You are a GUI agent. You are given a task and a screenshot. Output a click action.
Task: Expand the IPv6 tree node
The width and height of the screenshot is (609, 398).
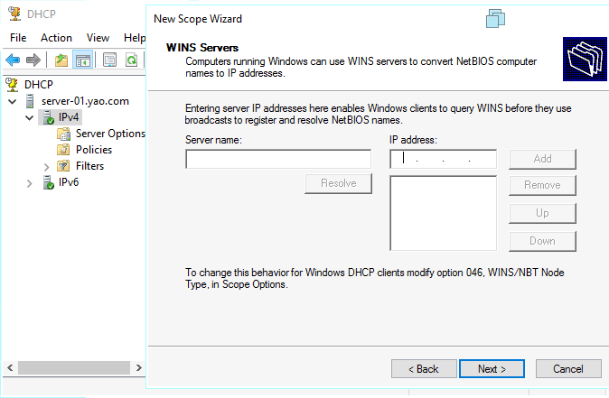point(30,182)
